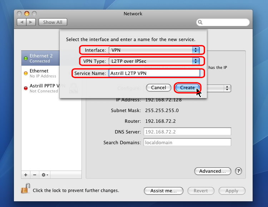
Task: Focus the search field in the toolbar
Action: pos(223,22)
